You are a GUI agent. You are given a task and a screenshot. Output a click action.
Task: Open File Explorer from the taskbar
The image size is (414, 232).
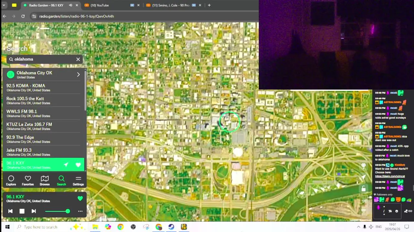point(95,227)
